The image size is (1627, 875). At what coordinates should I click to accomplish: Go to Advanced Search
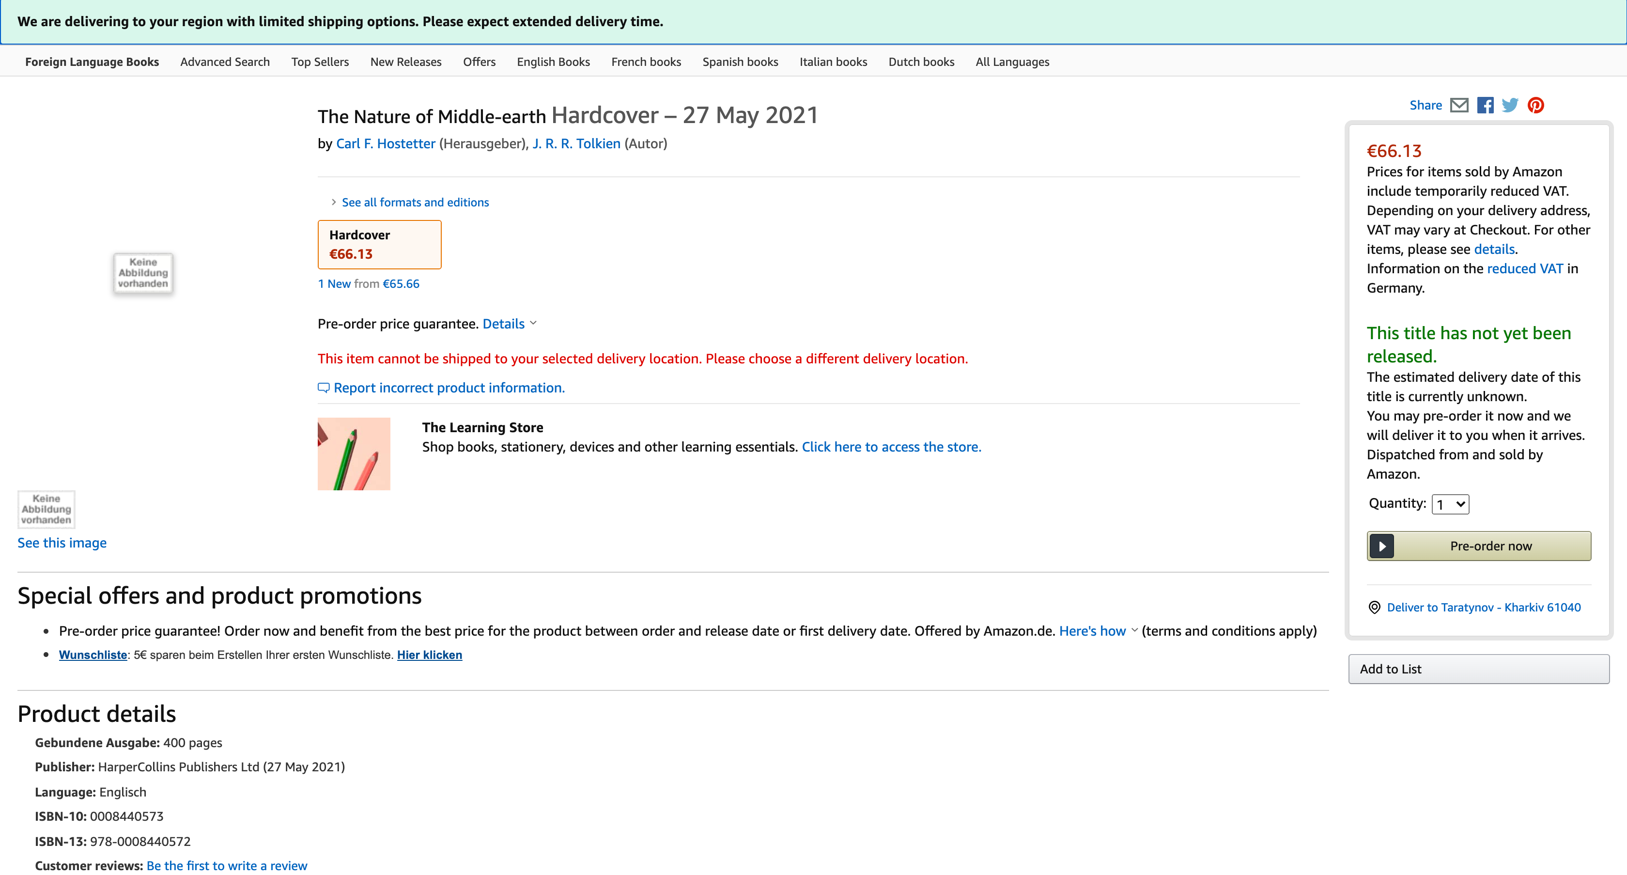click(x=225, y=62)
